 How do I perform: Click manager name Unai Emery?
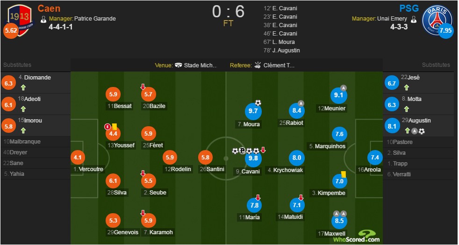click(392, 19)
